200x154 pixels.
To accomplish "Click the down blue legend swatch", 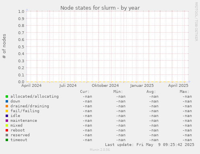I will (x=7, y=101).
